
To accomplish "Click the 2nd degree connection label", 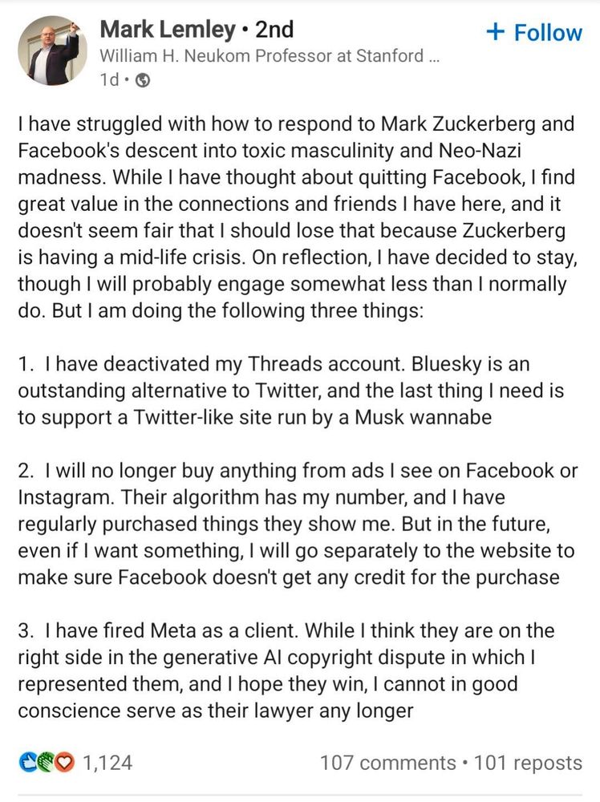I will (274, 29).
